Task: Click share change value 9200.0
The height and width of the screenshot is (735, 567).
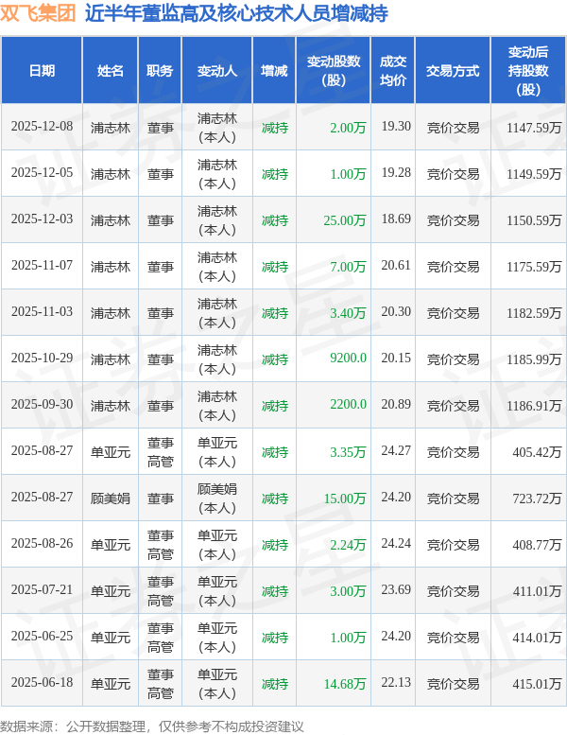Action: (348, 359)
